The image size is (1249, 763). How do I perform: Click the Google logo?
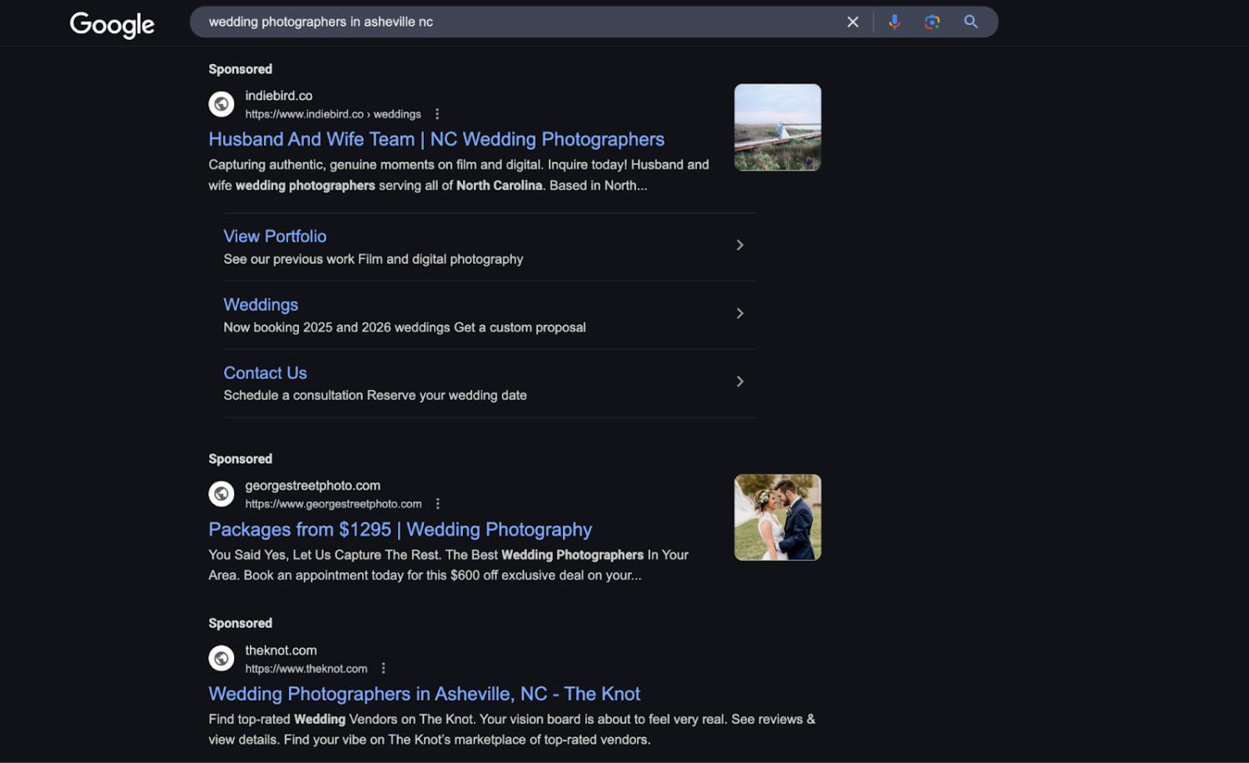[112, 24]
